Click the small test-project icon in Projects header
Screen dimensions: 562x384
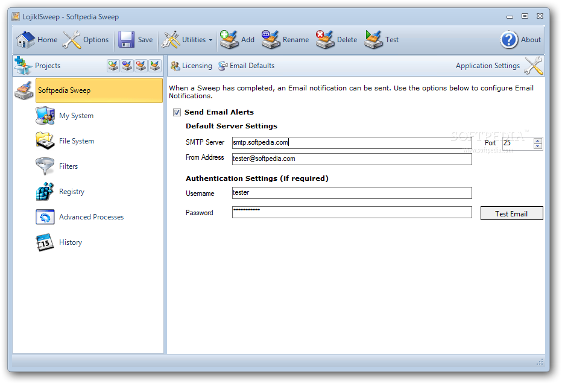[x=155, y=66]
